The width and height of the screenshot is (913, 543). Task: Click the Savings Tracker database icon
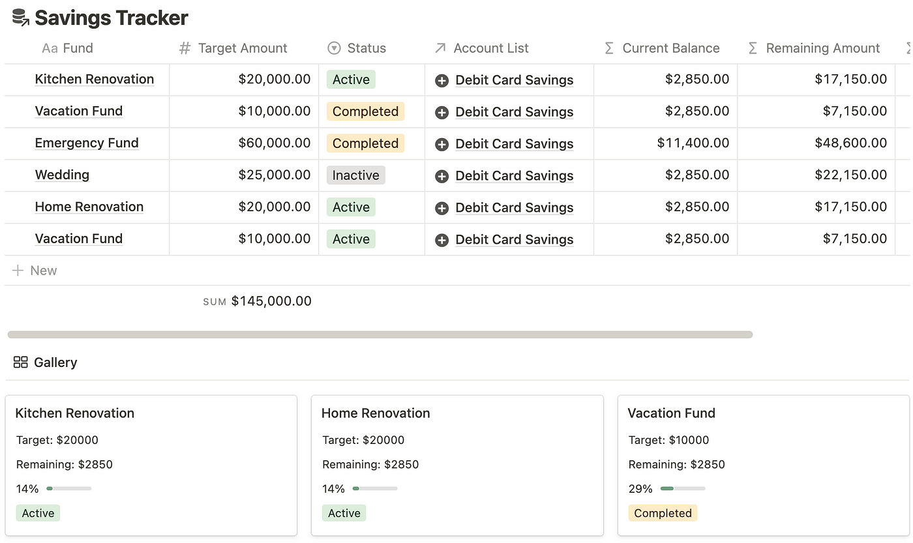point(20,18)
